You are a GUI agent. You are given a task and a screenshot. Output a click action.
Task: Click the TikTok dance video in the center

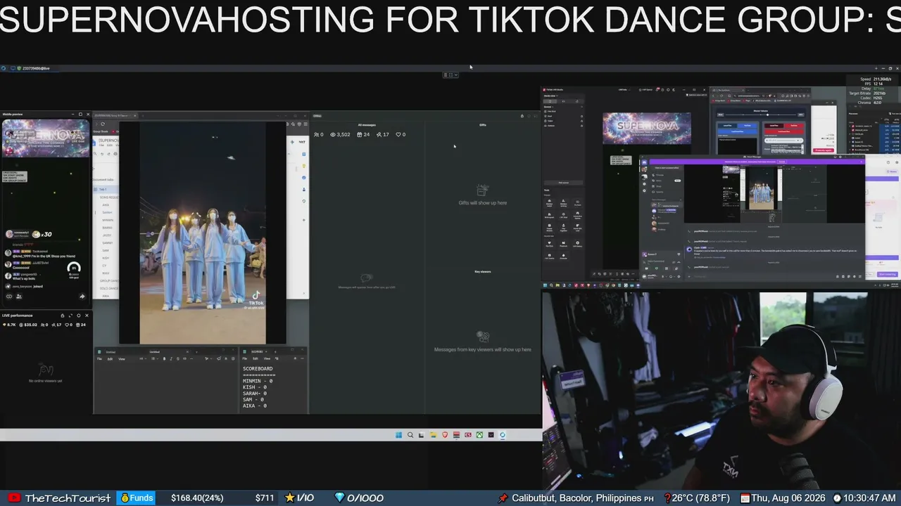pos(203,233)
